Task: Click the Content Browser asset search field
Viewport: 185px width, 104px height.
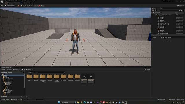Action: pos(47,72)
